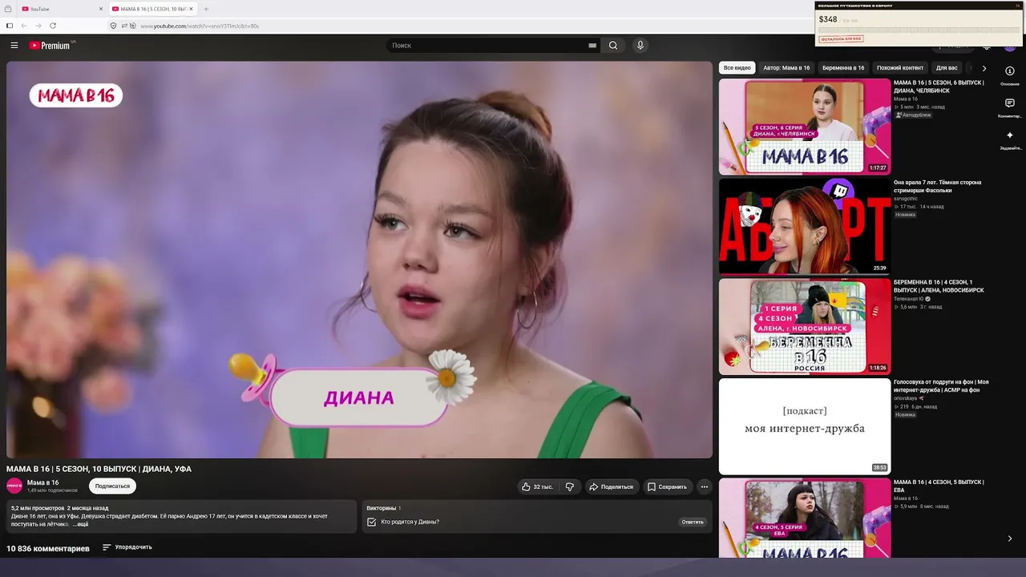Click the orlovskaya channel name
Viewport: 1026px width, 577px height.
pos(907,398)
